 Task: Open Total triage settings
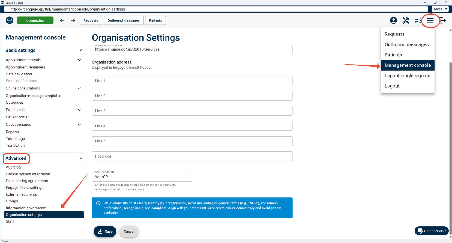pos(15,139)
